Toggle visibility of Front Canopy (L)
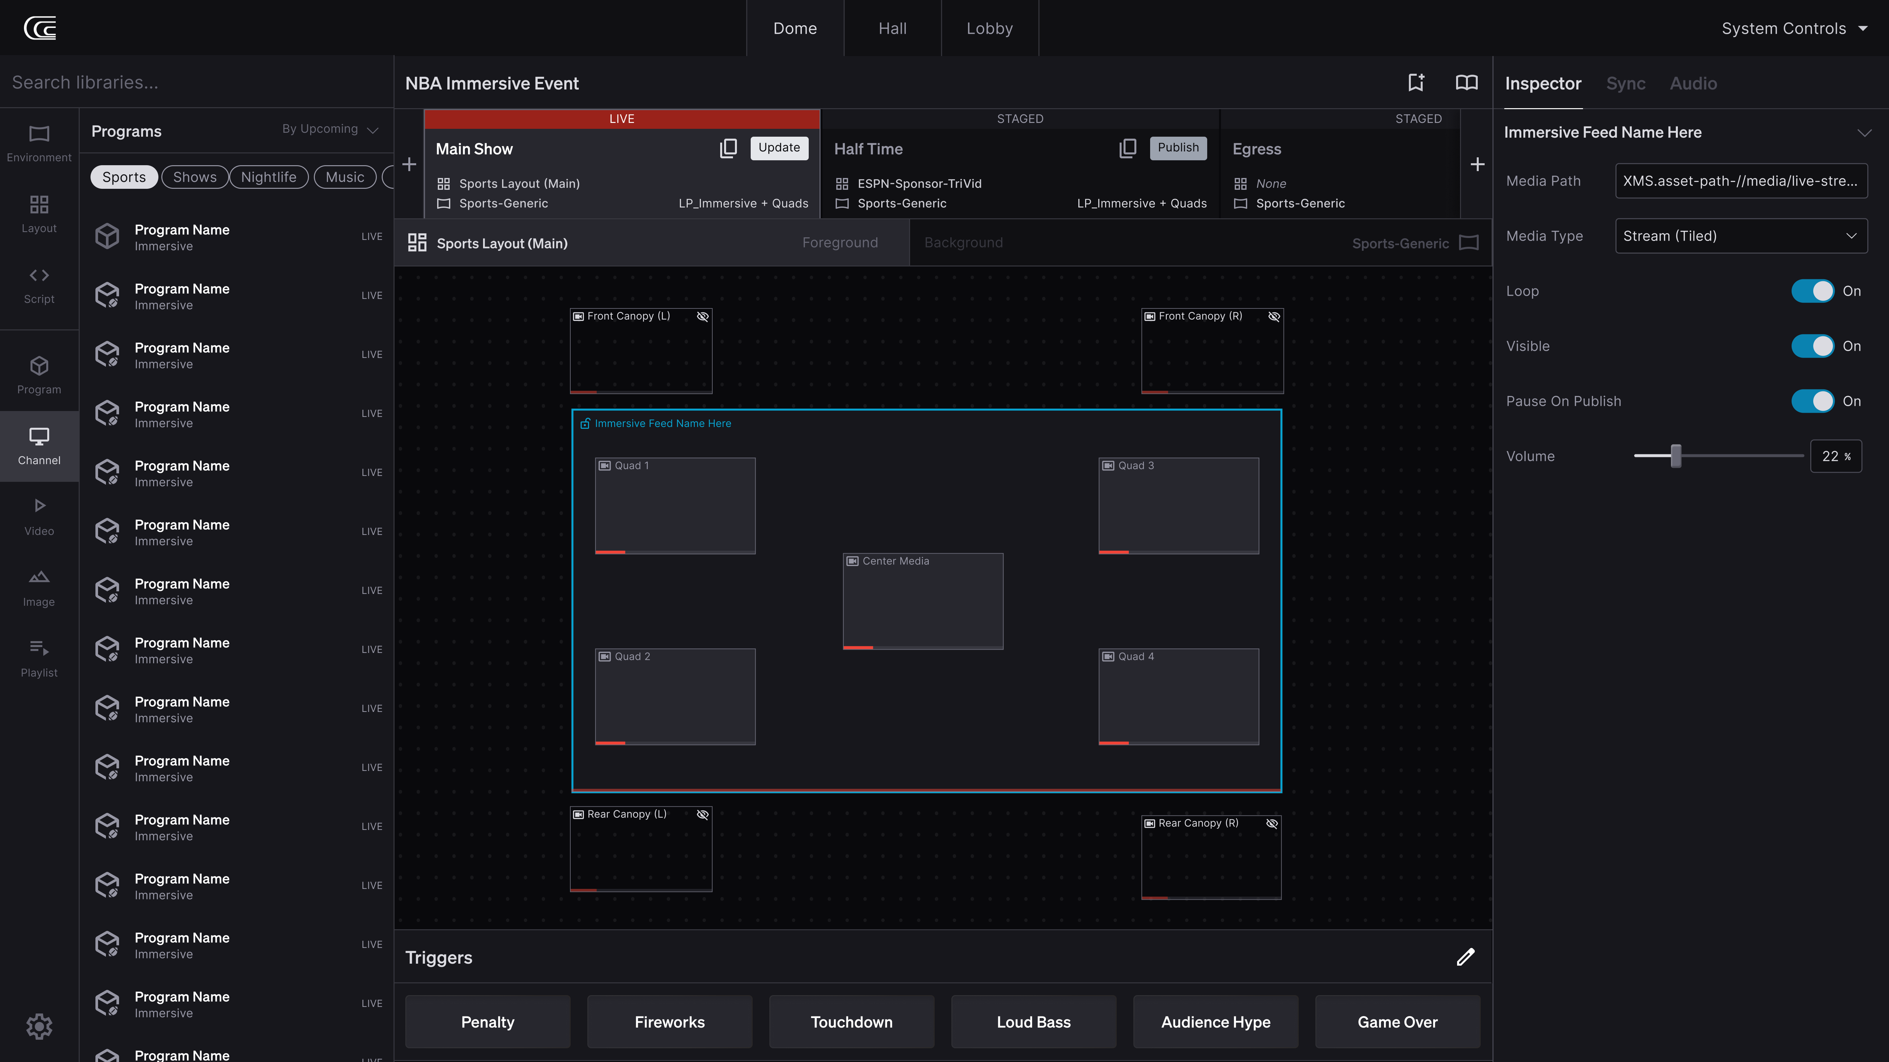Image resolution: width=1889 pixels, height=1062 pixels. point(702,317)
